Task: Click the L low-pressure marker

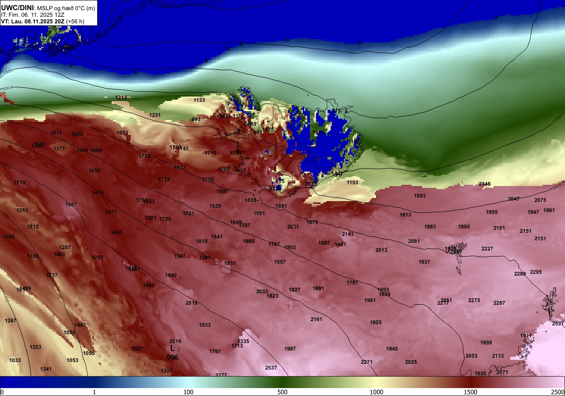Action: pyautogui.click(x=172, y=348)
